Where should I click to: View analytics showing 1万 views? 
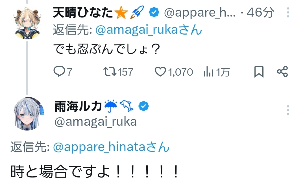coord(208,72)
